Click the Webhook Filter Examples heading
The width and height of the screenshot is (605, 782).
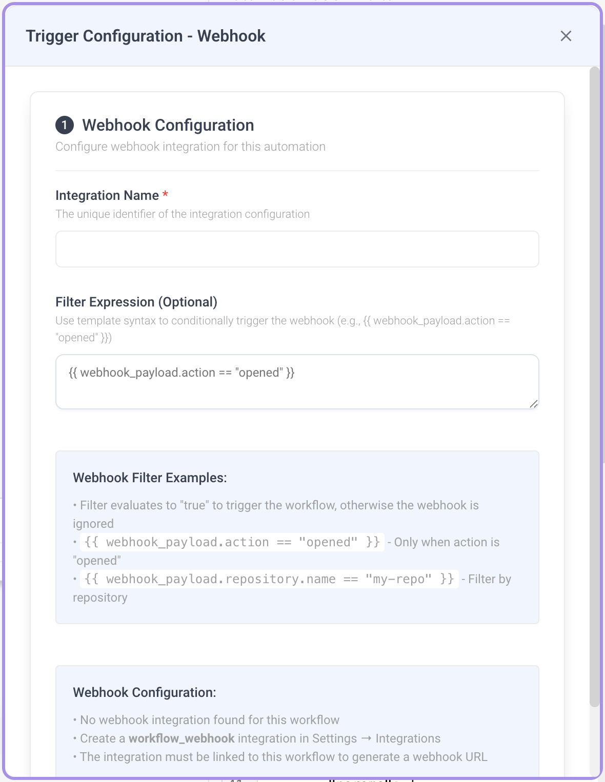point(149,477)
